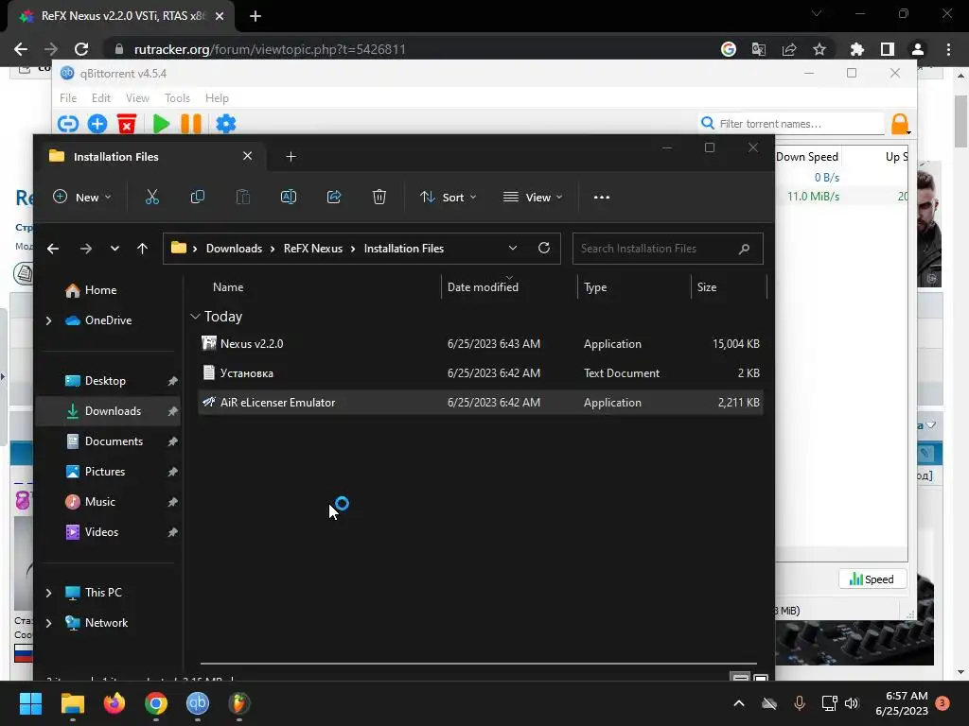Screen dimensions: 969x726
Task: Pause torrents with orange pause icon in qBittorrent
Action: pos(191,124)
